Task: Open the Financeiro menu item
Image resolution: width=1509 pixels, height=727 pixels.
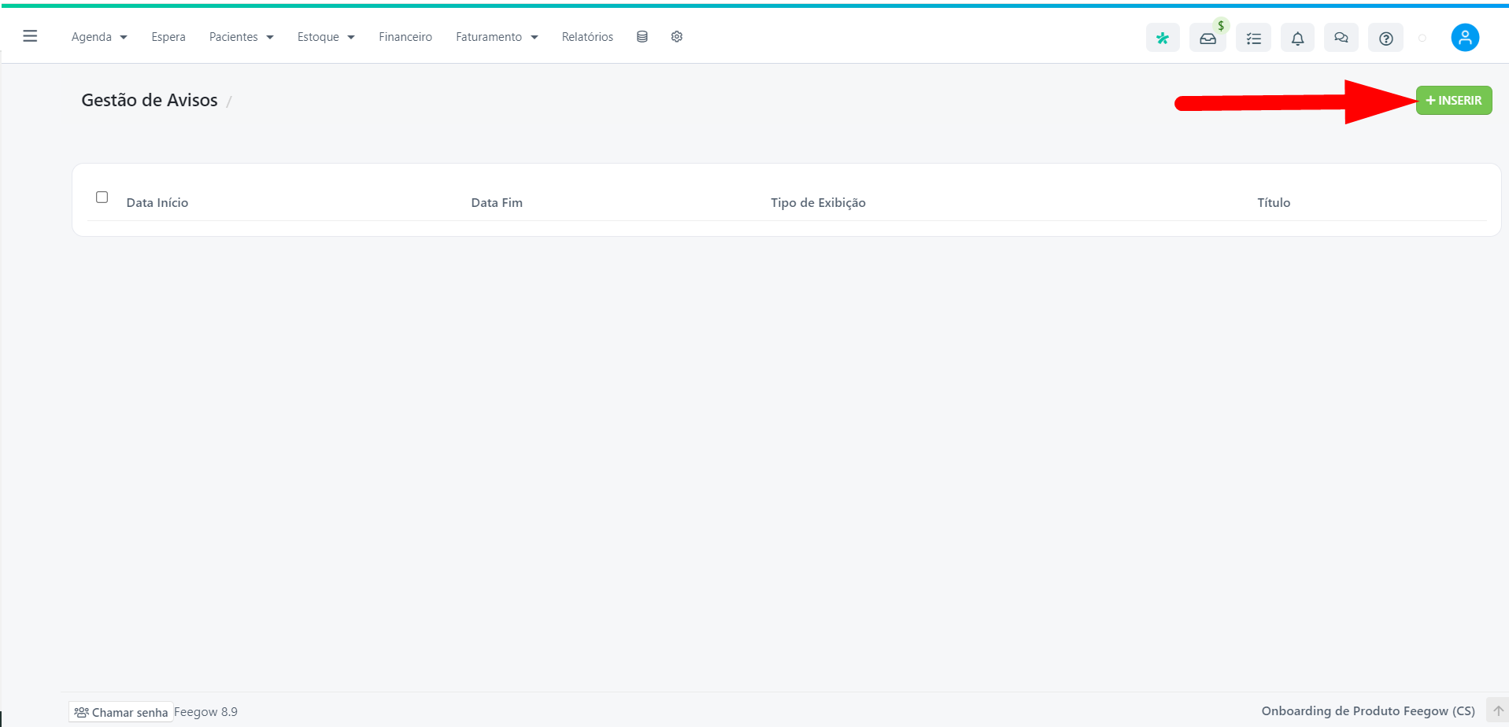Action: [405, 37]
